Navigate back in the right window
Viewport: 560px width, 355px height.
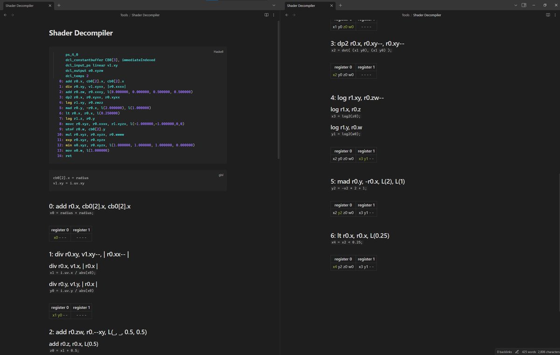tap(287, 15)
